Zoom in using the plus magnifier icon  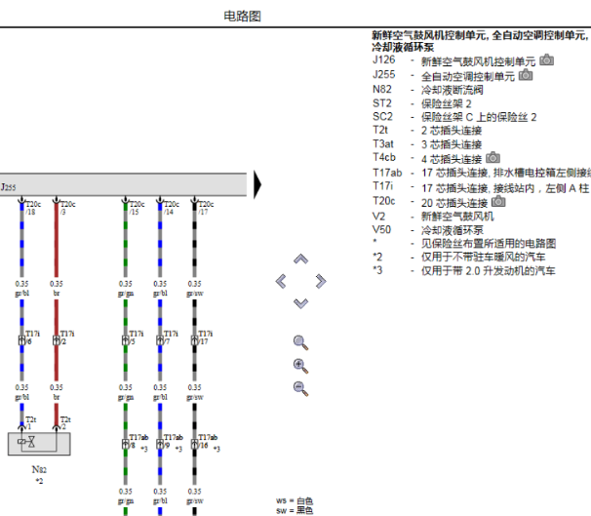tap(300, 366)
